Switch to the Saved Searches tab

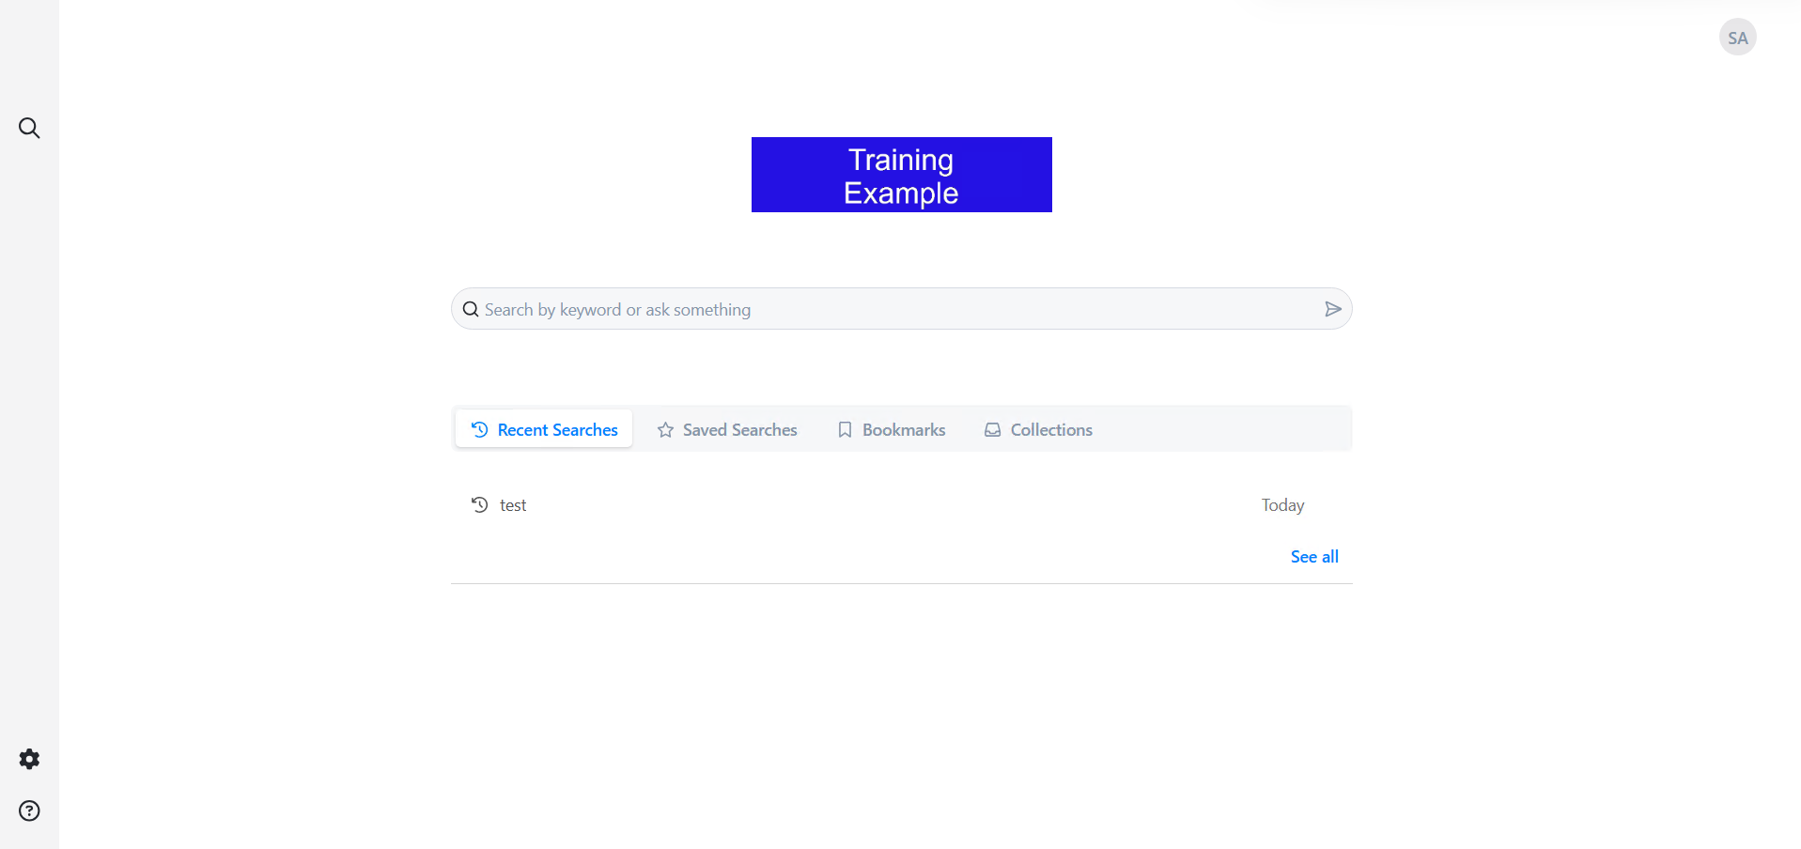[727, 429]
